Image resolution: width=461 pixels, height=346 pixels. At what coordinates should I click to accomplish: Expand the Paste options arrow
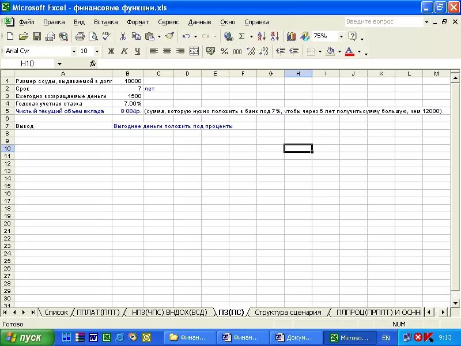tap(159, 36)
